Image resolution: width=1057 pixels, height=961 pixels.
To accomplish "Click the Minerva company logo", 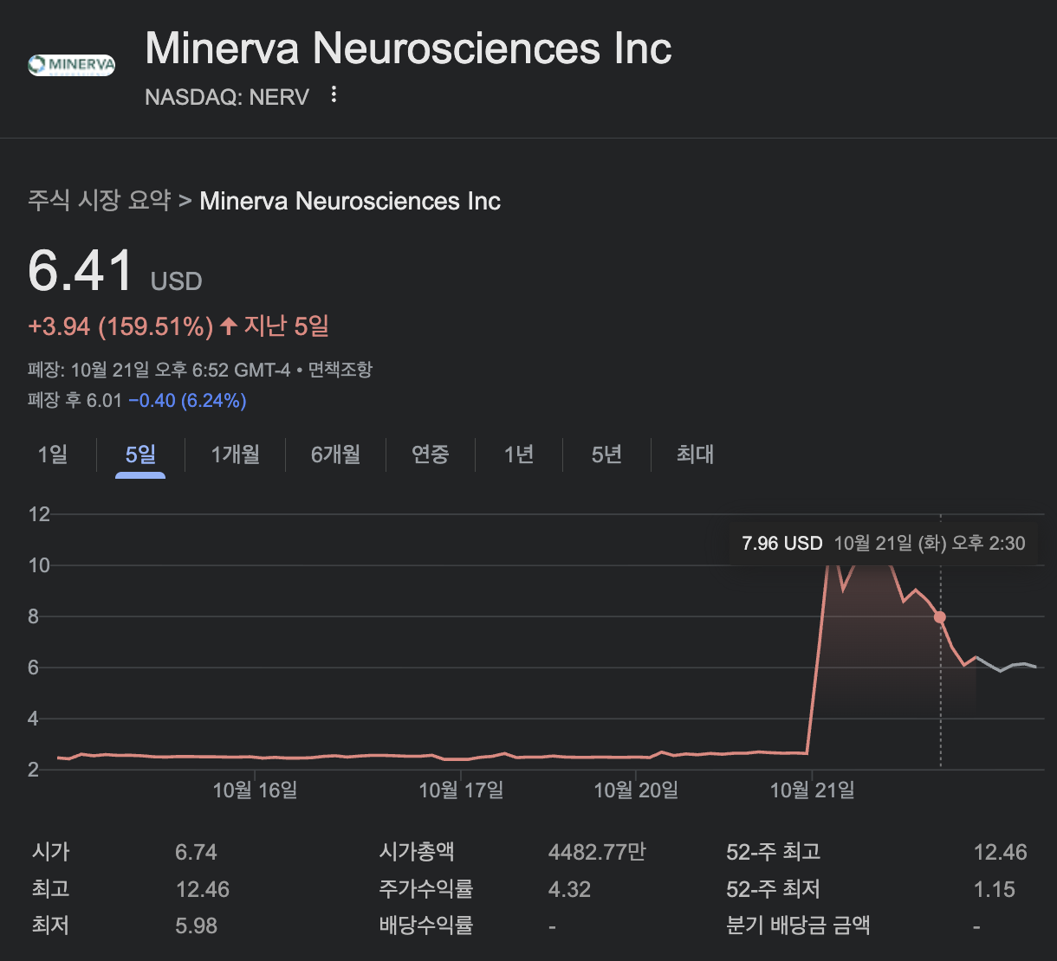I will click(72, 65).
